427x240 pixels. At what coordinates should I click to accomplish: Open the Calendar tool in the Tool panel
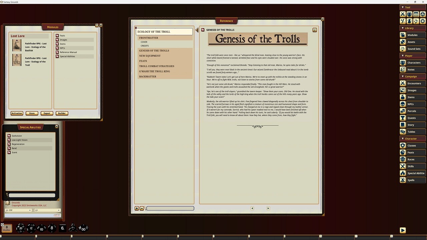point(416,14)
